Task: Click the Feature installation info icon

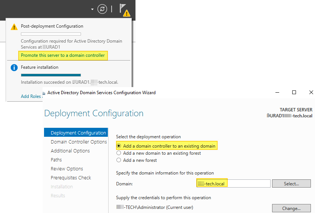Action: coord(14,68)
